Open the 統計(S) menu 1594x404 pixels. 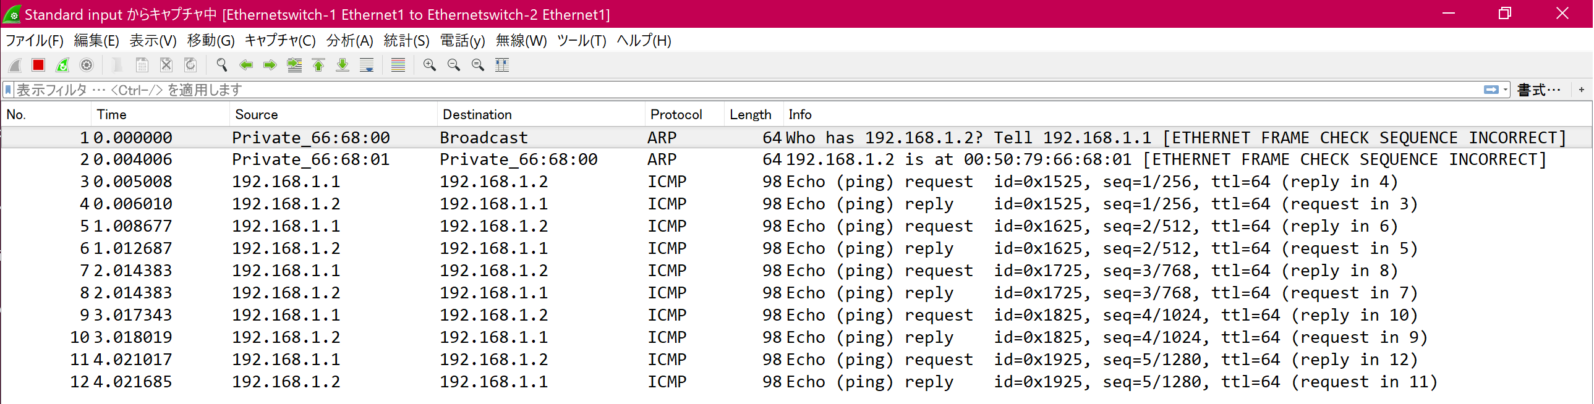coord(407,41)
